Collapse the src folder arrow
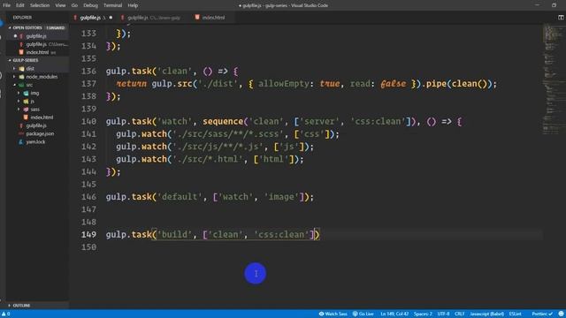 [x=14, y=85]
